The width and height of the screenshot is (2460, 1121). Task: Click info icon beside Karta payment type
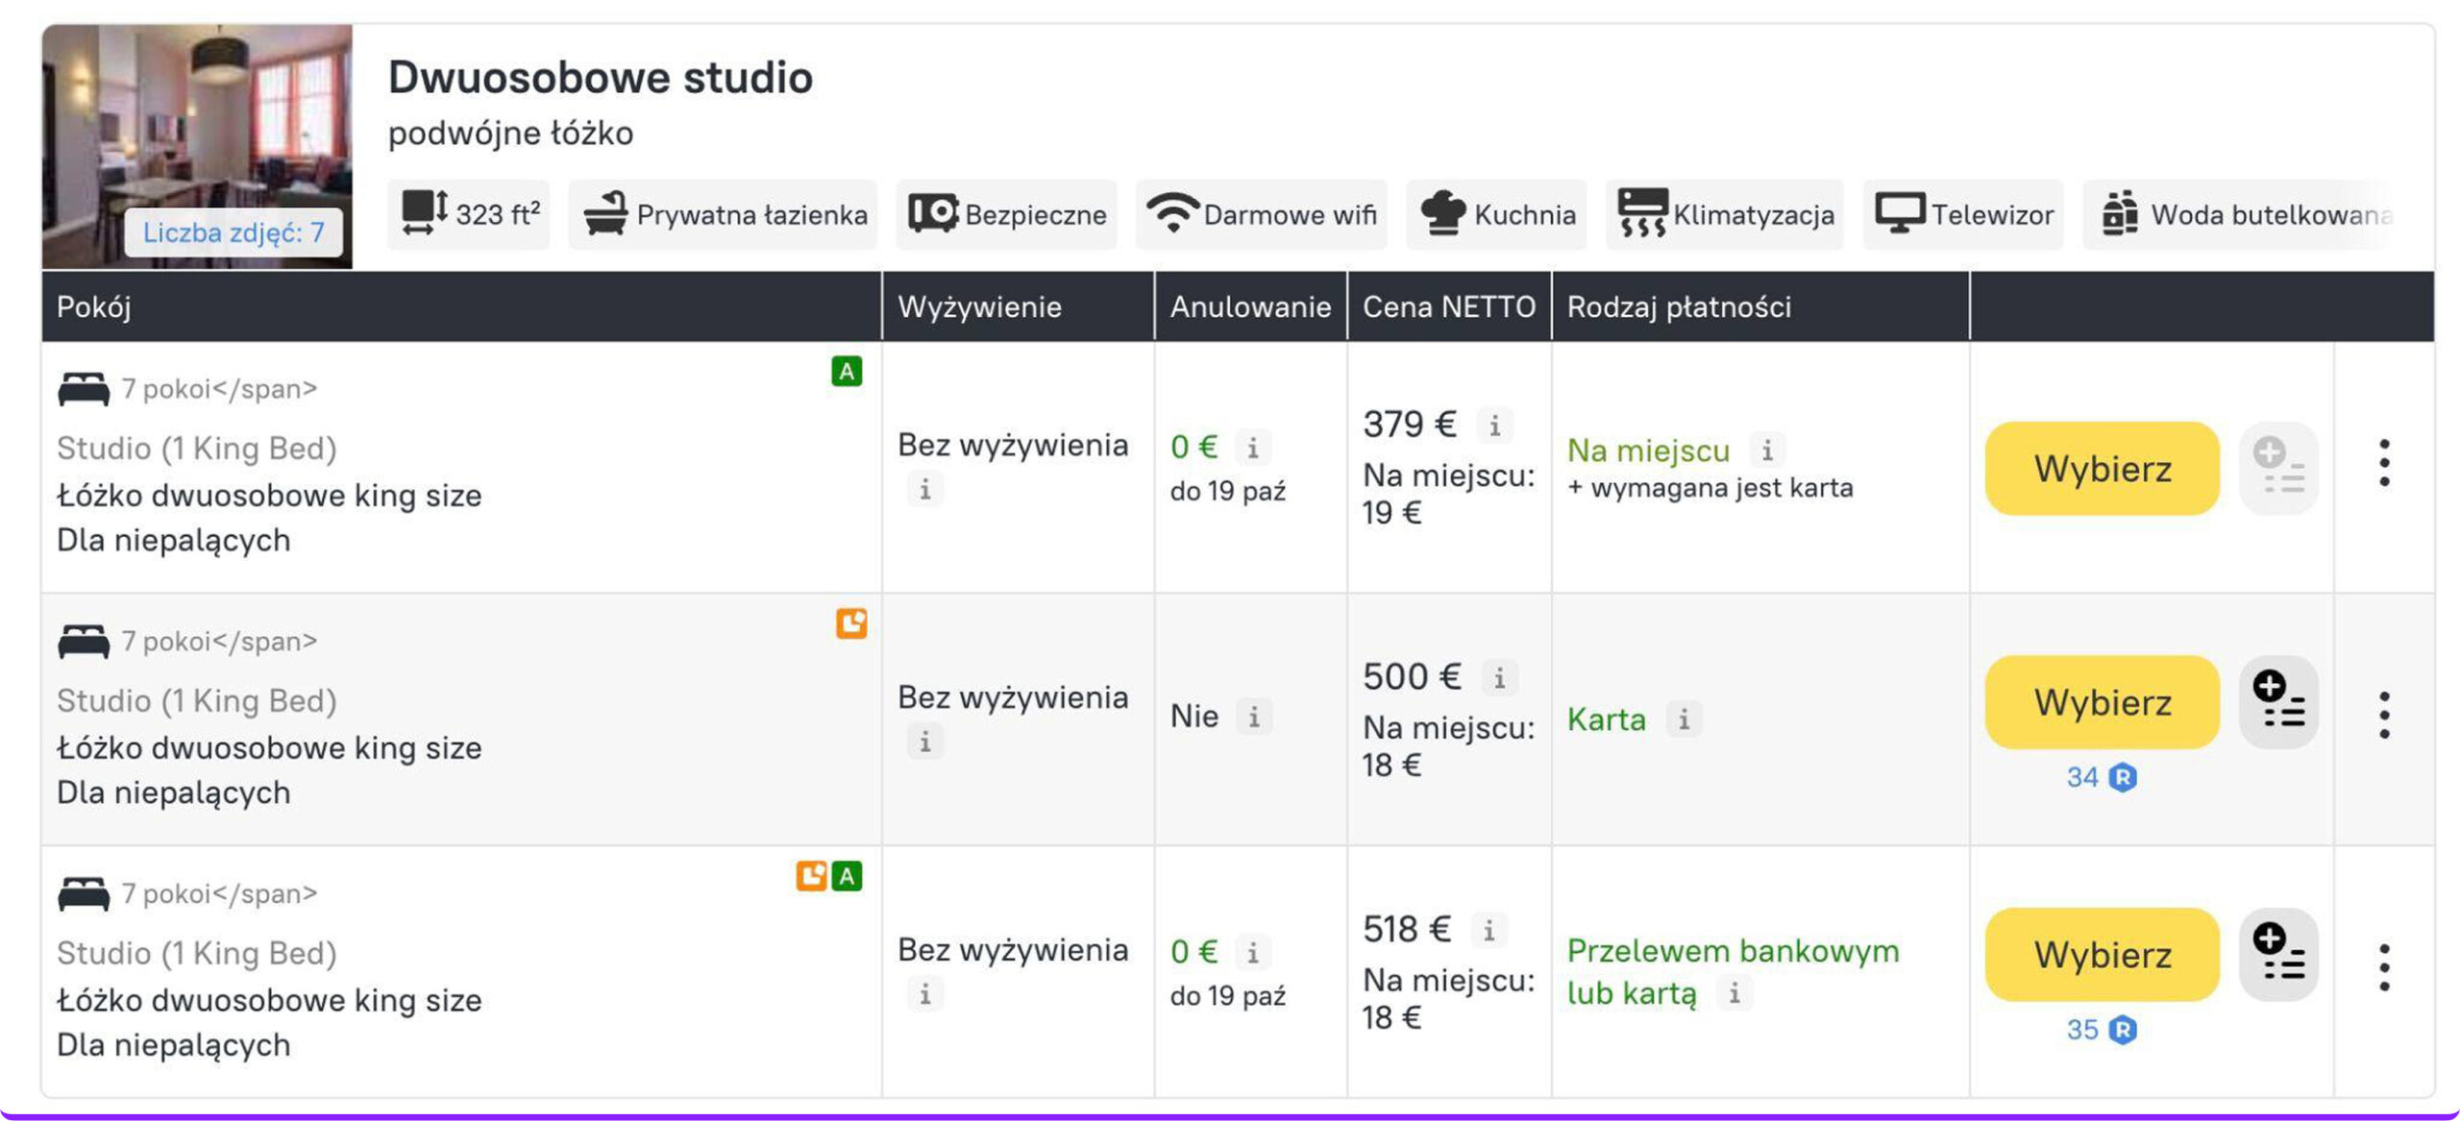[x=1684, y=719]
